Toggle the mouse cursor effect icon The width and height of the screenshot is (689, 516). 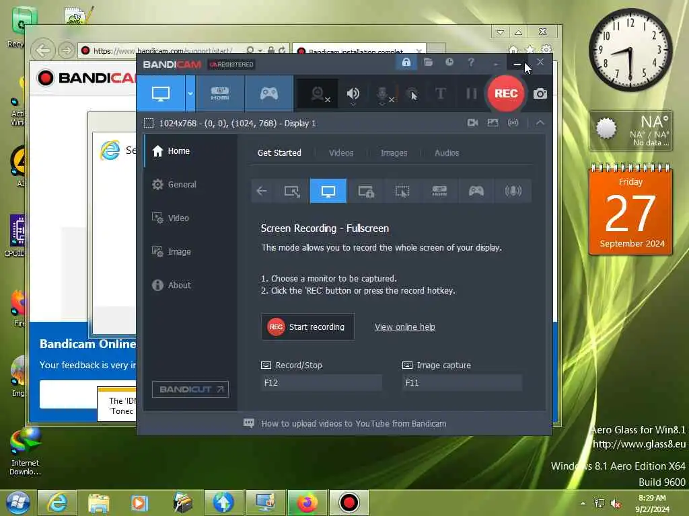[412, 94]
